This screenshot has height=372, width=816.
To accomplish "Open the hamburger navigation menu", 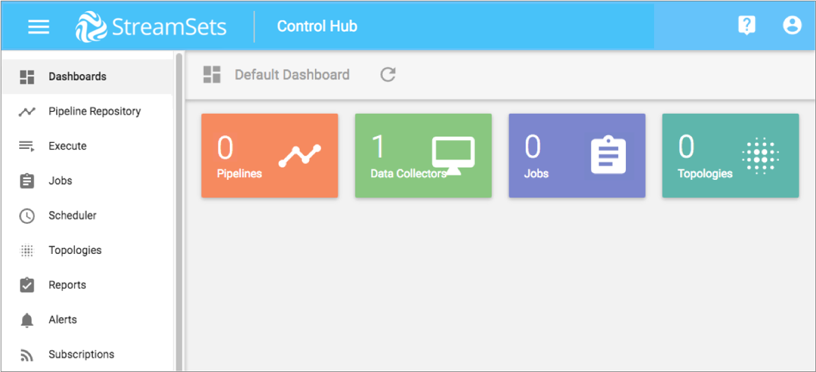I will tap(38, 27).
